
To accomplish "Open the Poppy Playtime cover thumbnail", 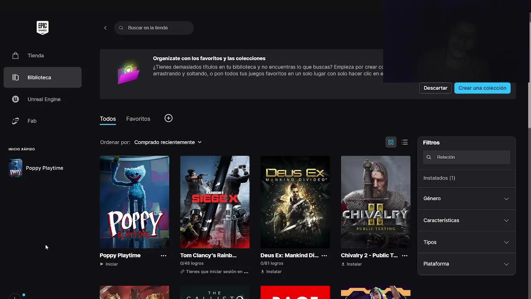I will tap(134, 202).
